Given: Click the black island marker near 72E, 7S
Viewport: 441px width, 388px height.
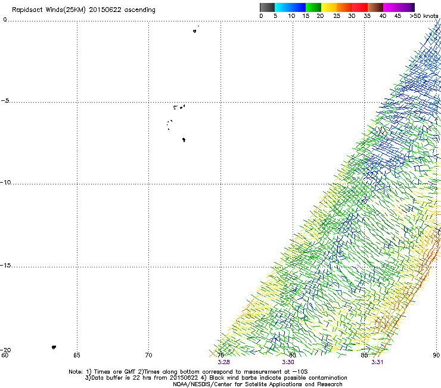Looking at the screenshot, I should point(184,140).
